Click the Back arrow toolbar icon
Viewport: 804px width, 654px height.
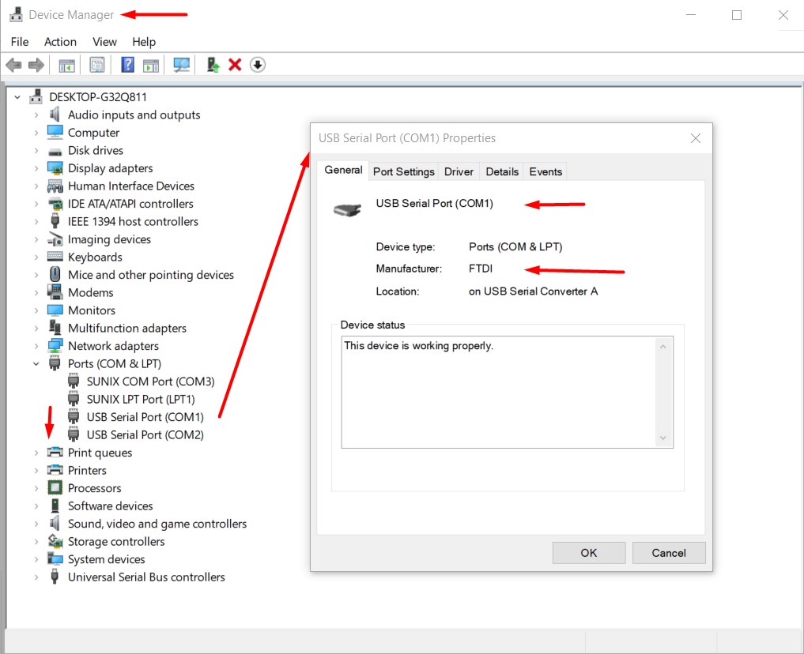click(13, 65)
